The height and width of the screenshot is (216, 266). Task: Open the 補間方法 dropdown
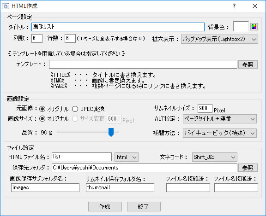tap(220, 133)
